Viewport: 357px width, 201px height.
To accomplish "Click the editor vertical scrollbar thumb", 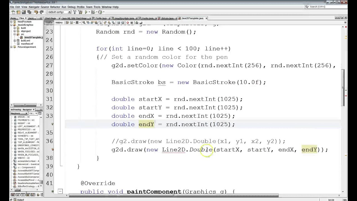I will click(x=343, y=87).
